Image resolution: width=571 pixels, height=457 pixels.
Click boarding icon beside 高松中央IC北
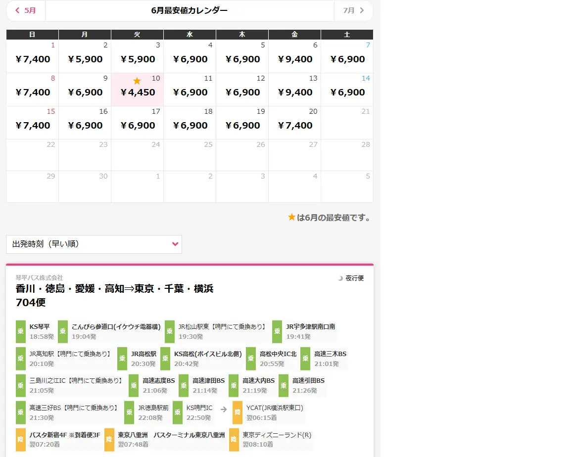point(251,358)
